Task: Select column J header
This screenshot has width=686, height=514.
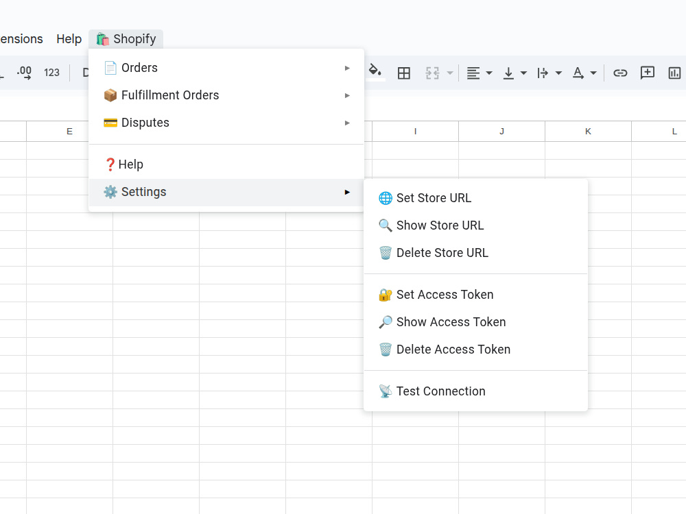Action: (502, 132)
